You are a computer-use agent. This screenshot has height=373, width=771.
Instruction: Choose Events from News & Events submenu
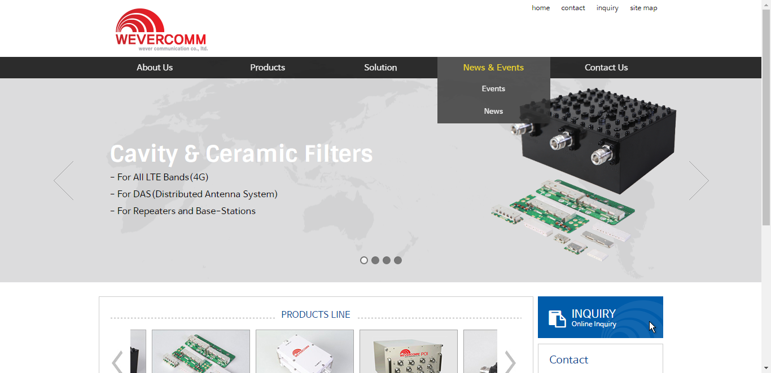[x=493, y=89]
